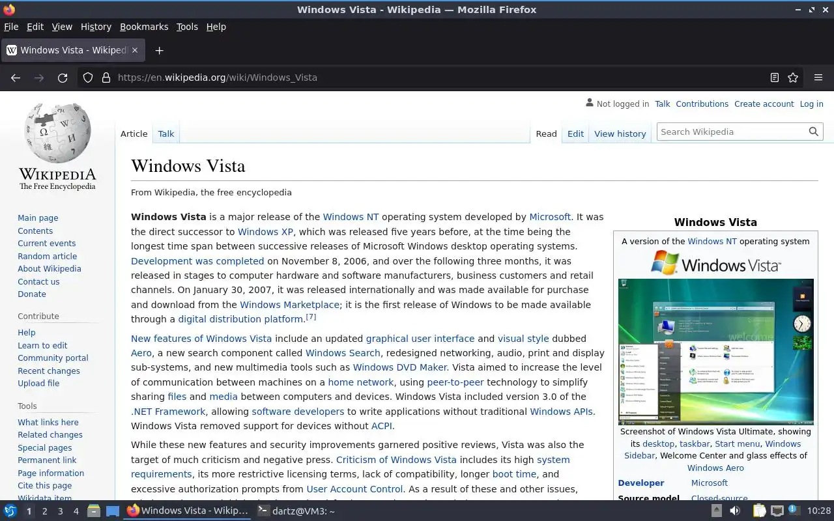834x521 pixels.
Task: Click the removable media eject tray icon
Action: (x=716, y=511)
